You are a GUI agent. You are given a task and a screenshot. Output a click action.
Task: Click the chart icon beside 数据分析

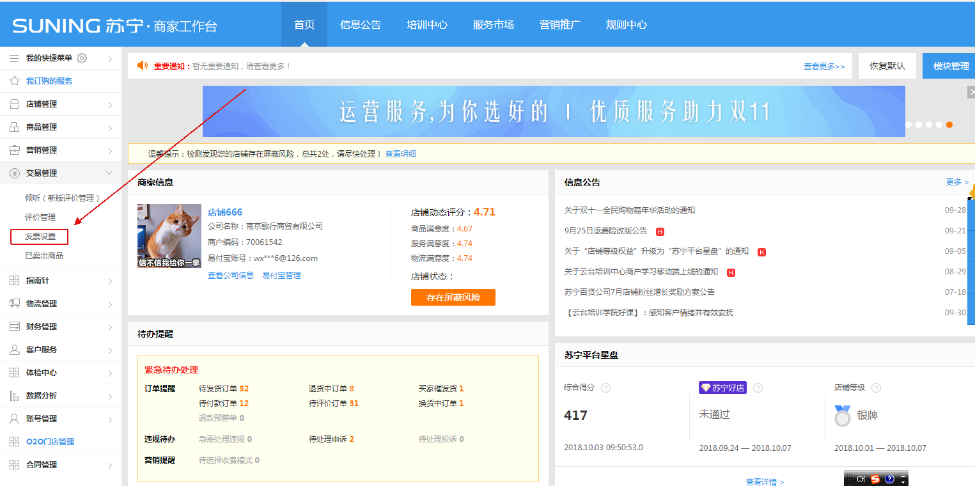tap(14, 396)
